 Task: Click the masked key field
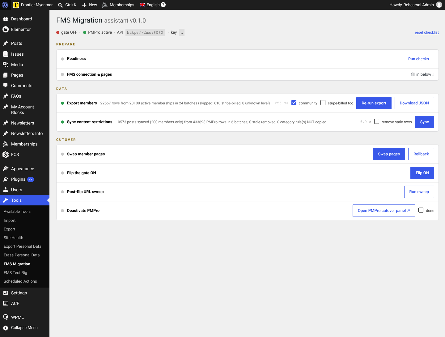point(182,32)
